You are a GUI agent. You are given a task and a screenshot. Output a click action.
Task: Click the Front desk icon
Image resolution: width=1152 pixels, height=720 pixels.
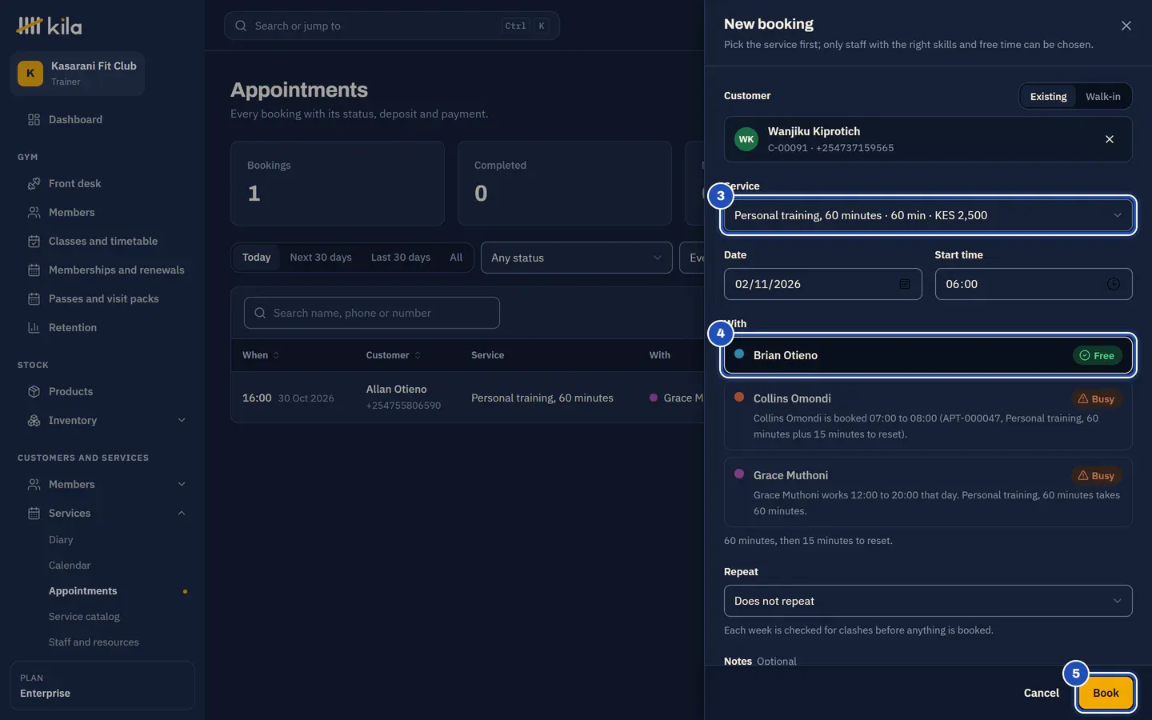(x=34, y=183)
